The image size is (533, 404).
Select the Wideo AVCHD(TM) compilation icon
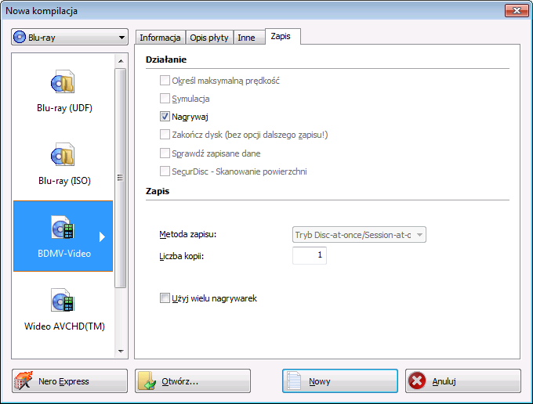click(63, 300)
